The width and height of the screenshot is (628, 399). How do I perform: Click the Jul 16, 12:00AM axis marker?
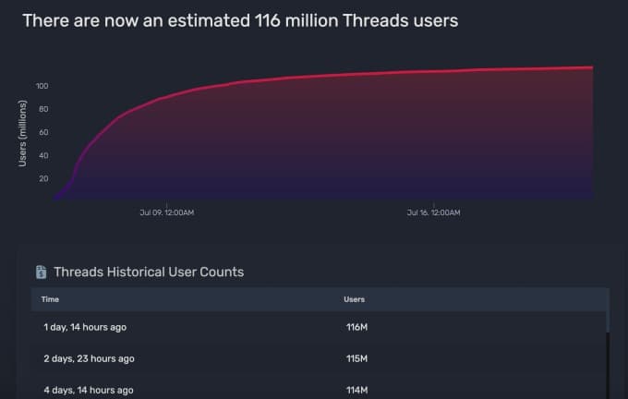(434, 212)
